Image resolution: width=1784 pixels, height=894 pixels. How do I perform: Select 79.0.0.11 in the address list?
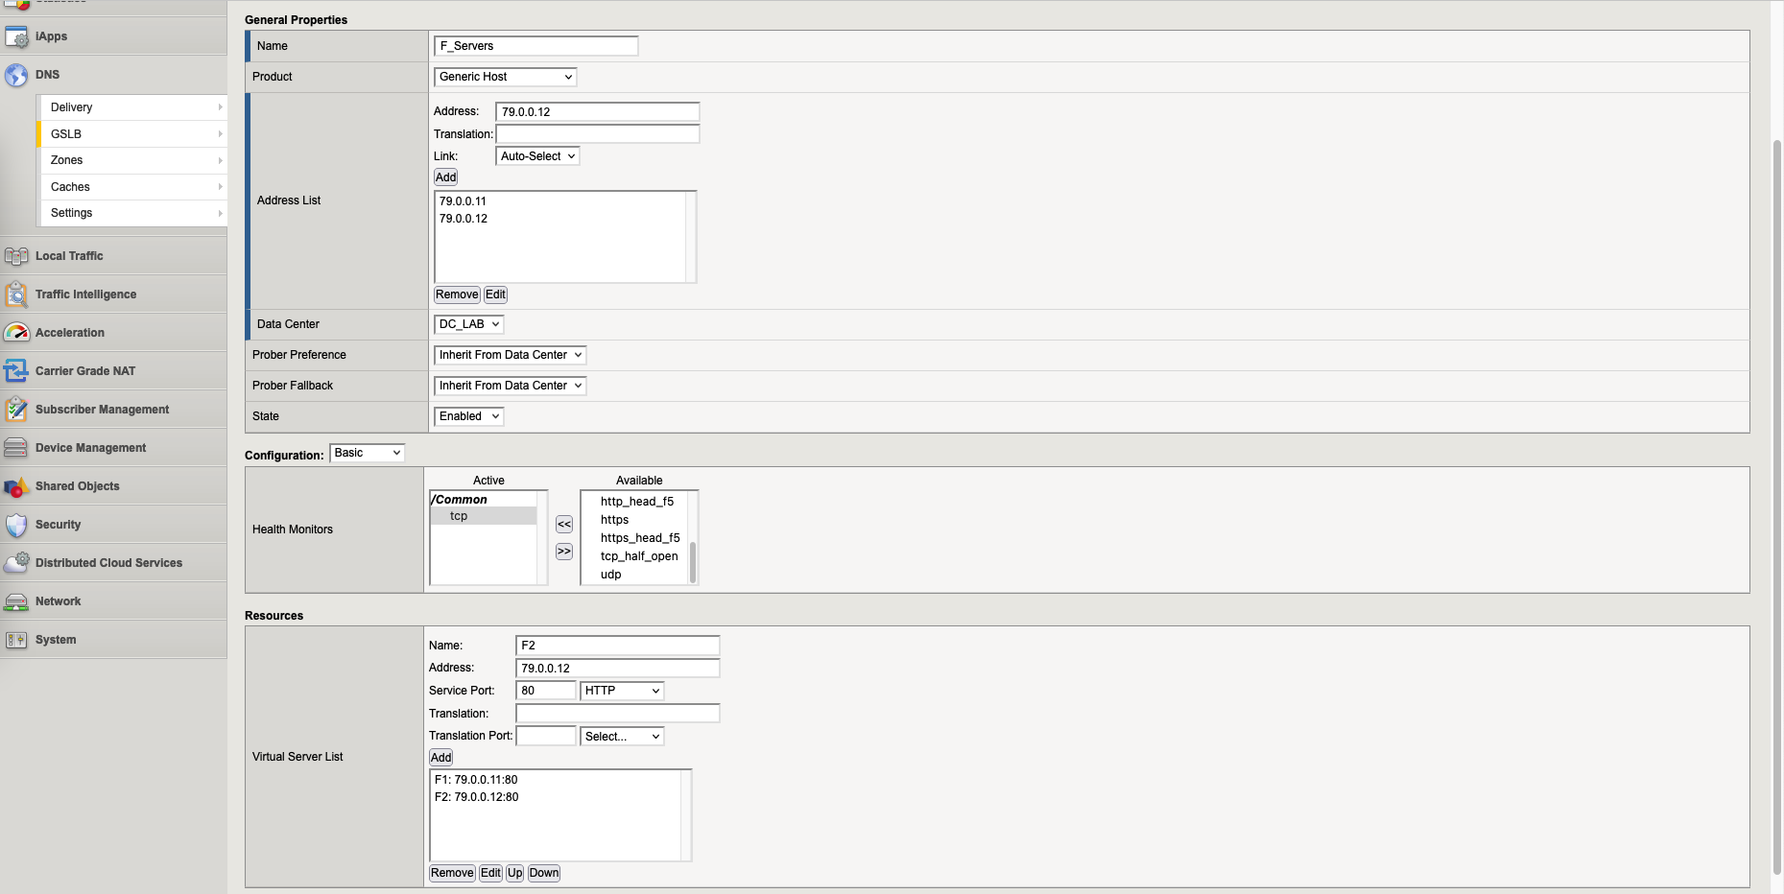tap(464, 201)
